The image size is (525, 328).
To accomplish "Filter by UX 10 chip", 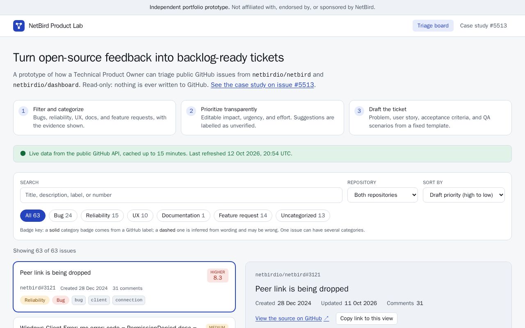I will 140,216.
